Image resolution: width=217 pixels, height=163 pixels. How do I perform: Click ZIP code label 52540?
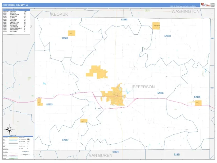167,36
